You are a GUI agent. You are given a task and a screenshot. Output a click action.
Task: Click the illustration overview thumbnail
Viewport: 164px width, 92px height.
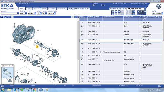(x=7, y=75)
